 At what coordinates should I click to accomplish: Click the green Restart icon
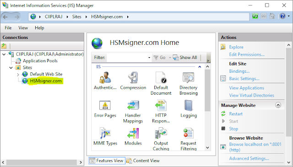tap(223, 113)
